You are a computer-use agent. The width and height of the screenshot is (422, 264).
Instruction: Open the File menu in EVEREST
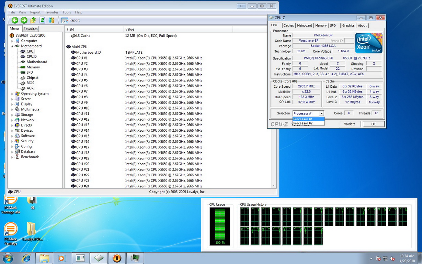[x=12, y=12]
